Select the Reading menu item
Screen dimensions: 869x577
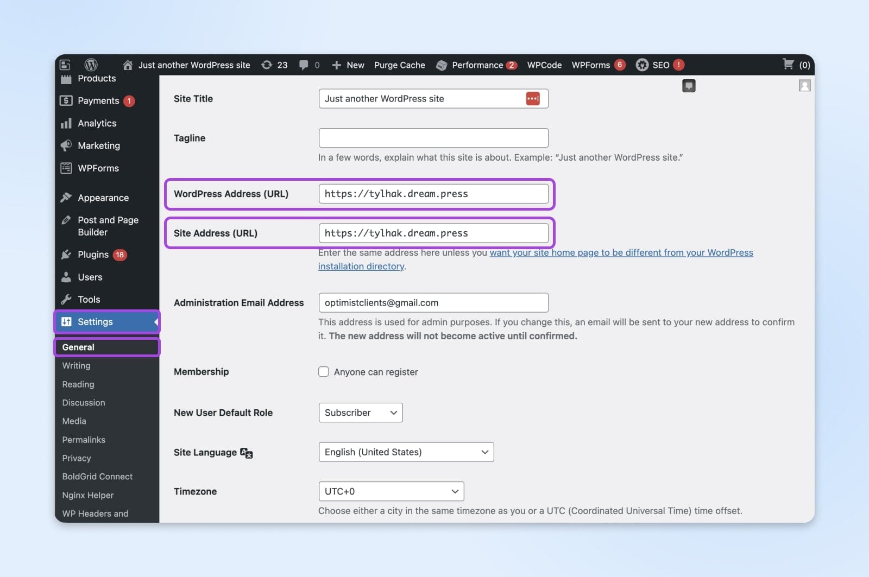tap(78, 384)
